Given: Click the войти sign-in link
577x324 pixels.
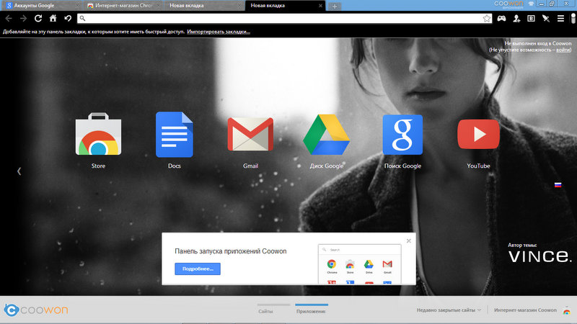Looking at the screenshot, I should 563,50.
